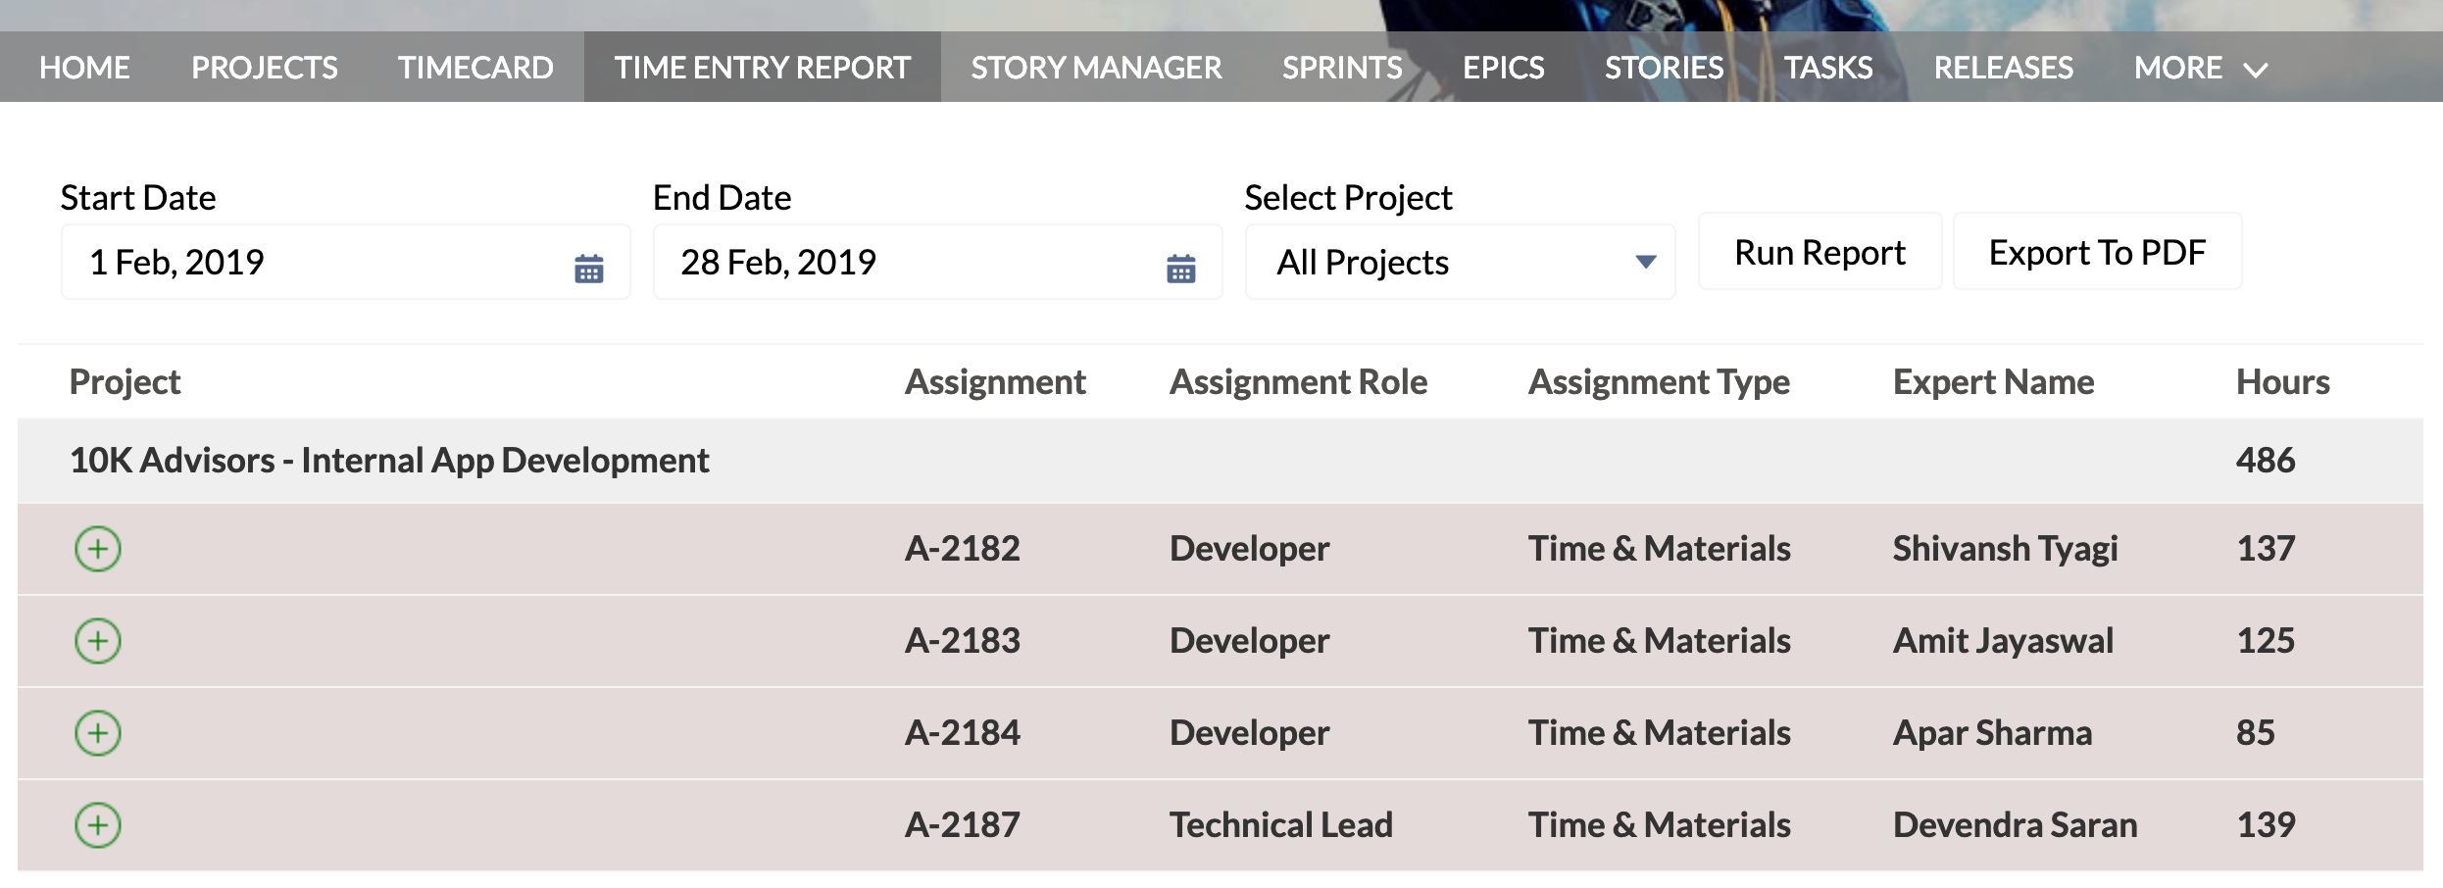The height and width of the screenshot is (888, 2443).
Task: Click the End Date input field
Action: tap(937, 262)
